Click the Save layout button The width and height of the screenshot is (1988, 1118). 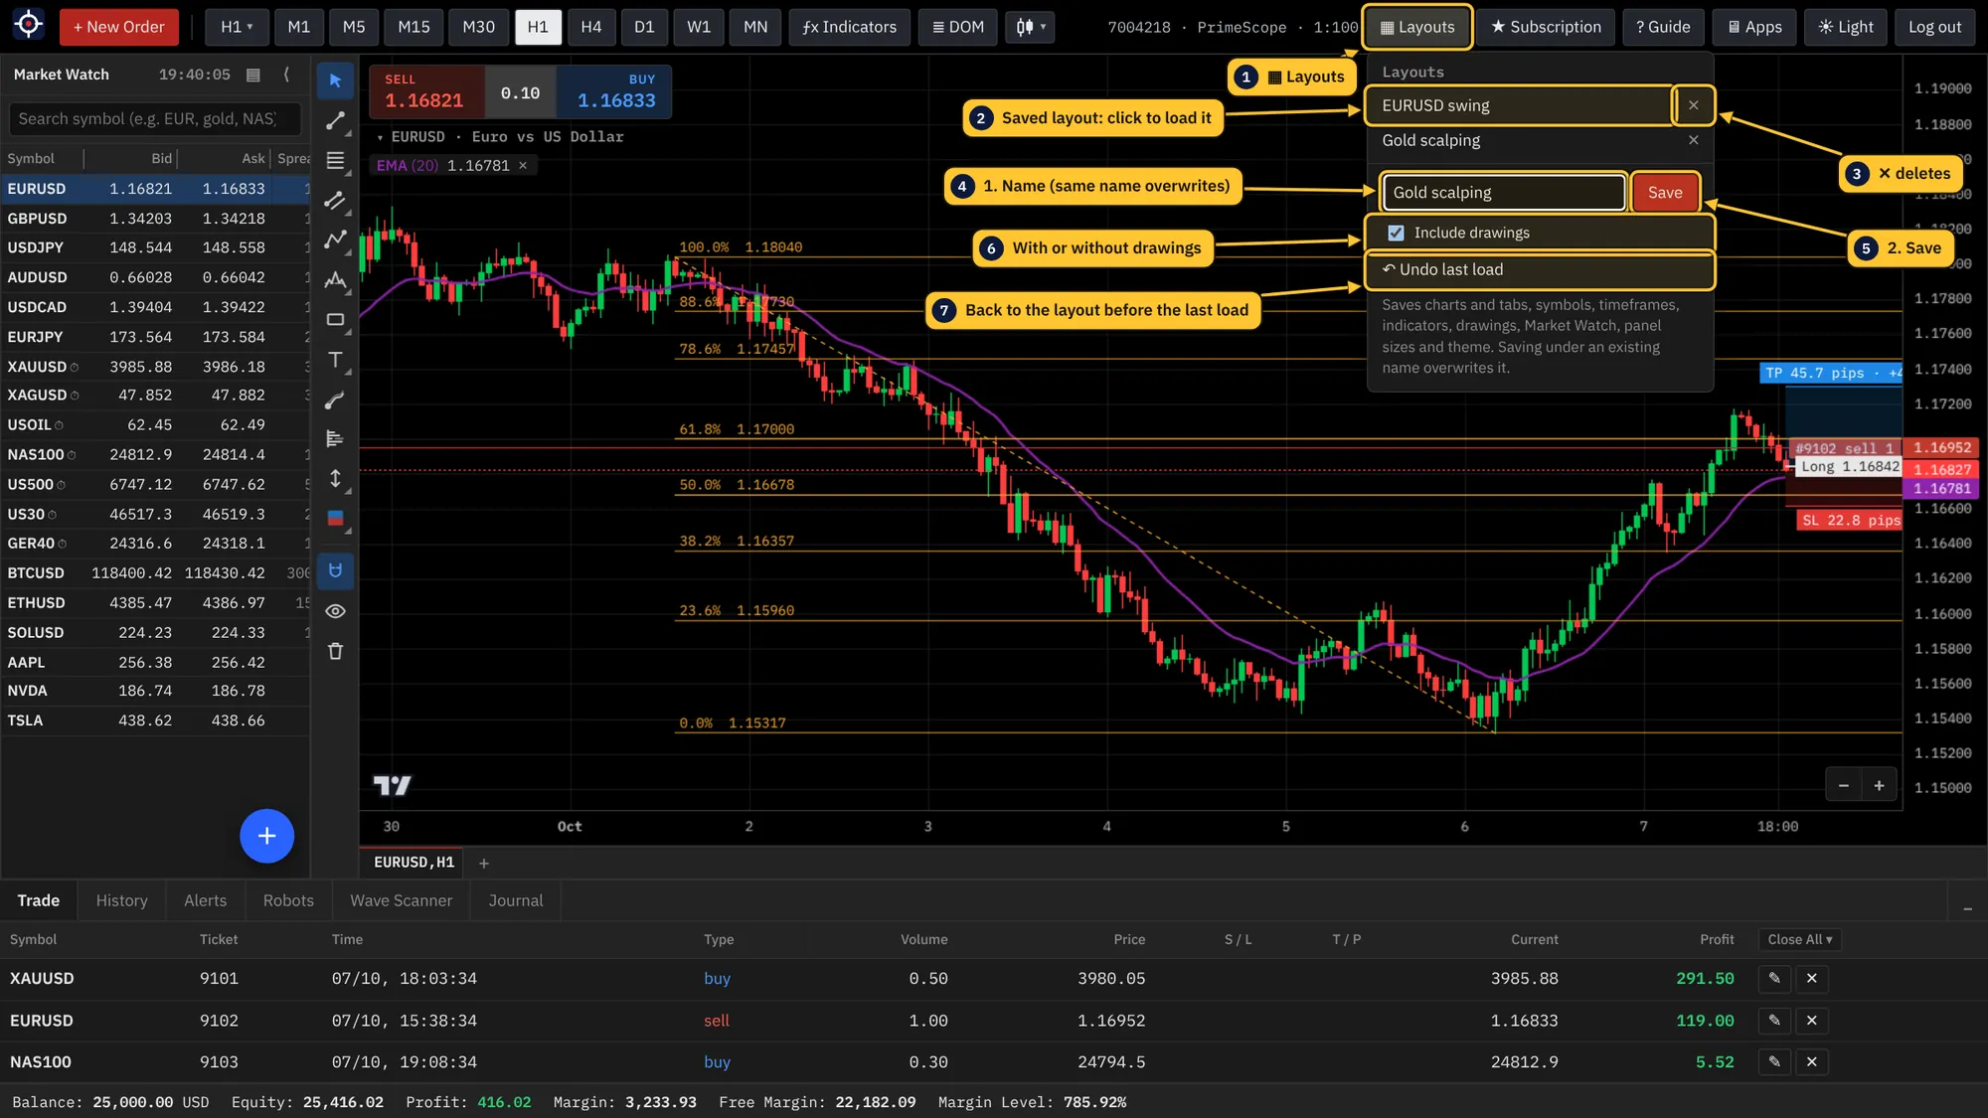[1665, 193]
